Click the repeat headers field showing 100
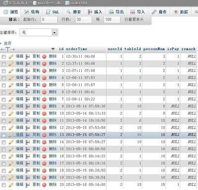198x190 pixels. 112,19
